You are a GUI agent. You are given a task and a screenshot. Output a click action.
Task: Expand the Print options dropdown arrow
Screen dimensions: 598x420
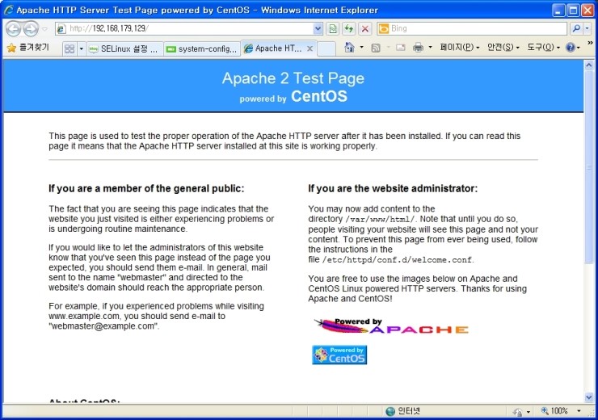tap(430, 48)
